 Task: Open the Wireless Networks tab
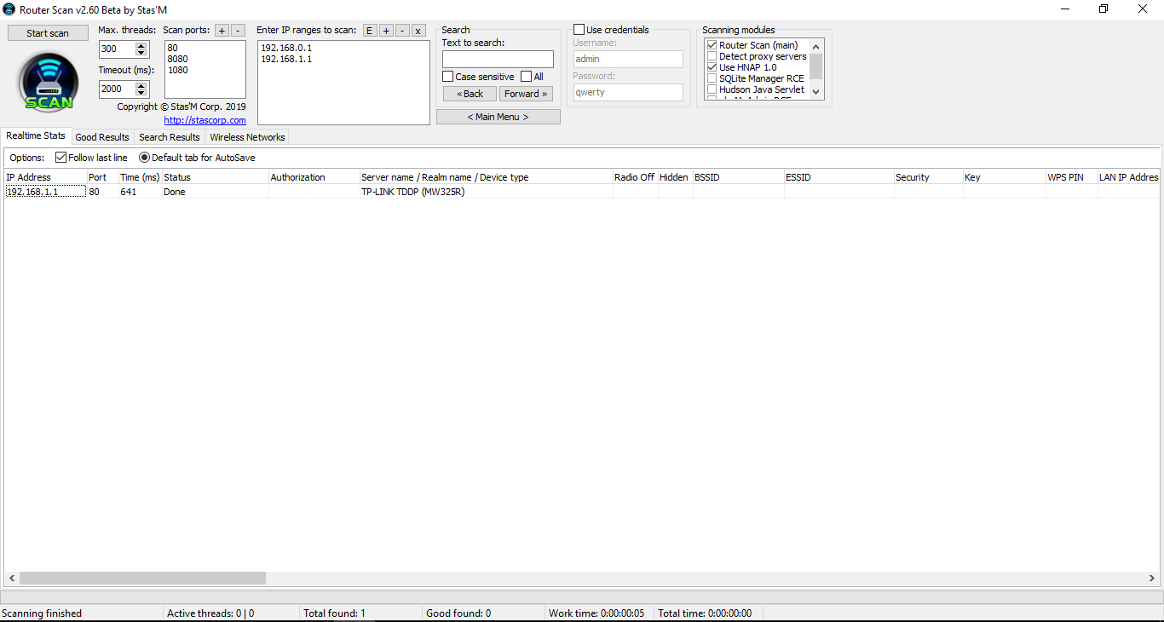pyautogui.click(x=247, y=137)
